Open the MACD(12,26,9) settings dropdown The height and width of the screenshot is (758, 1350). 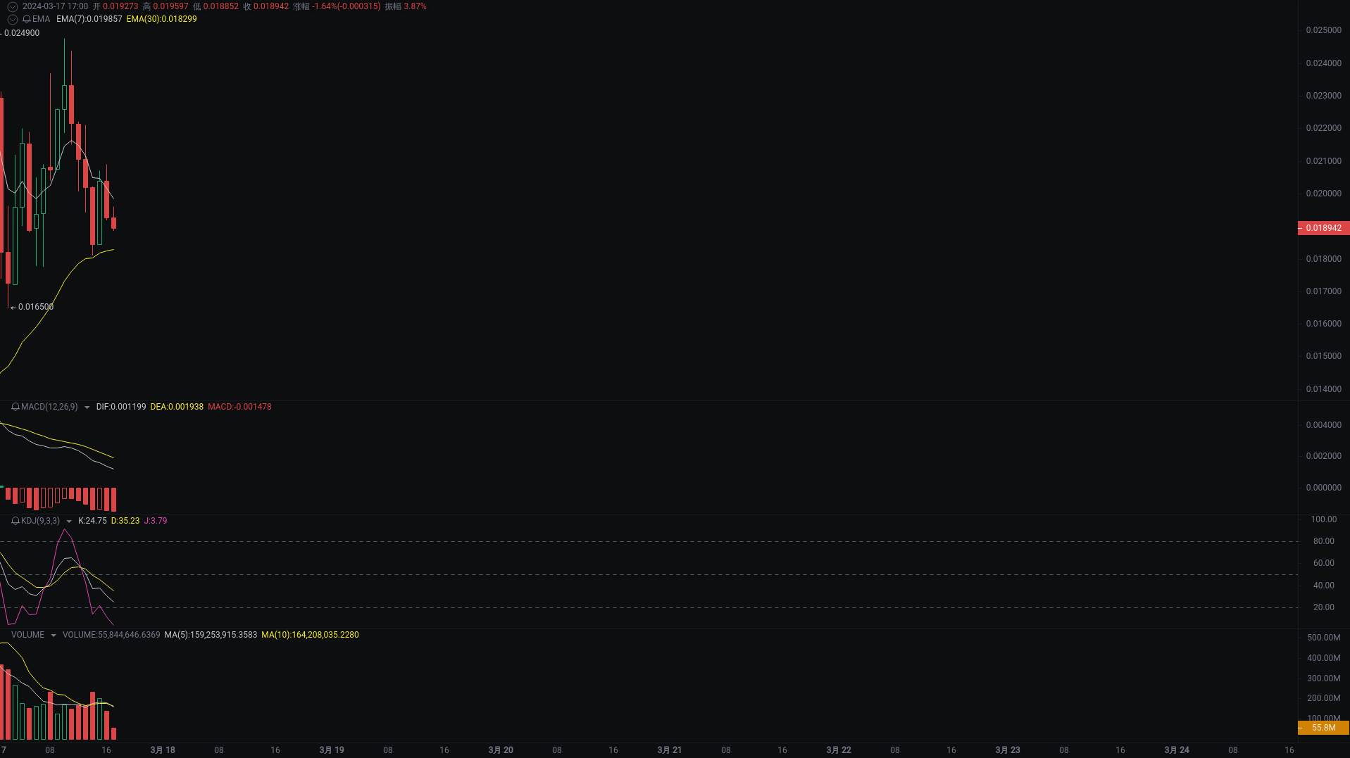coord(87,407)
